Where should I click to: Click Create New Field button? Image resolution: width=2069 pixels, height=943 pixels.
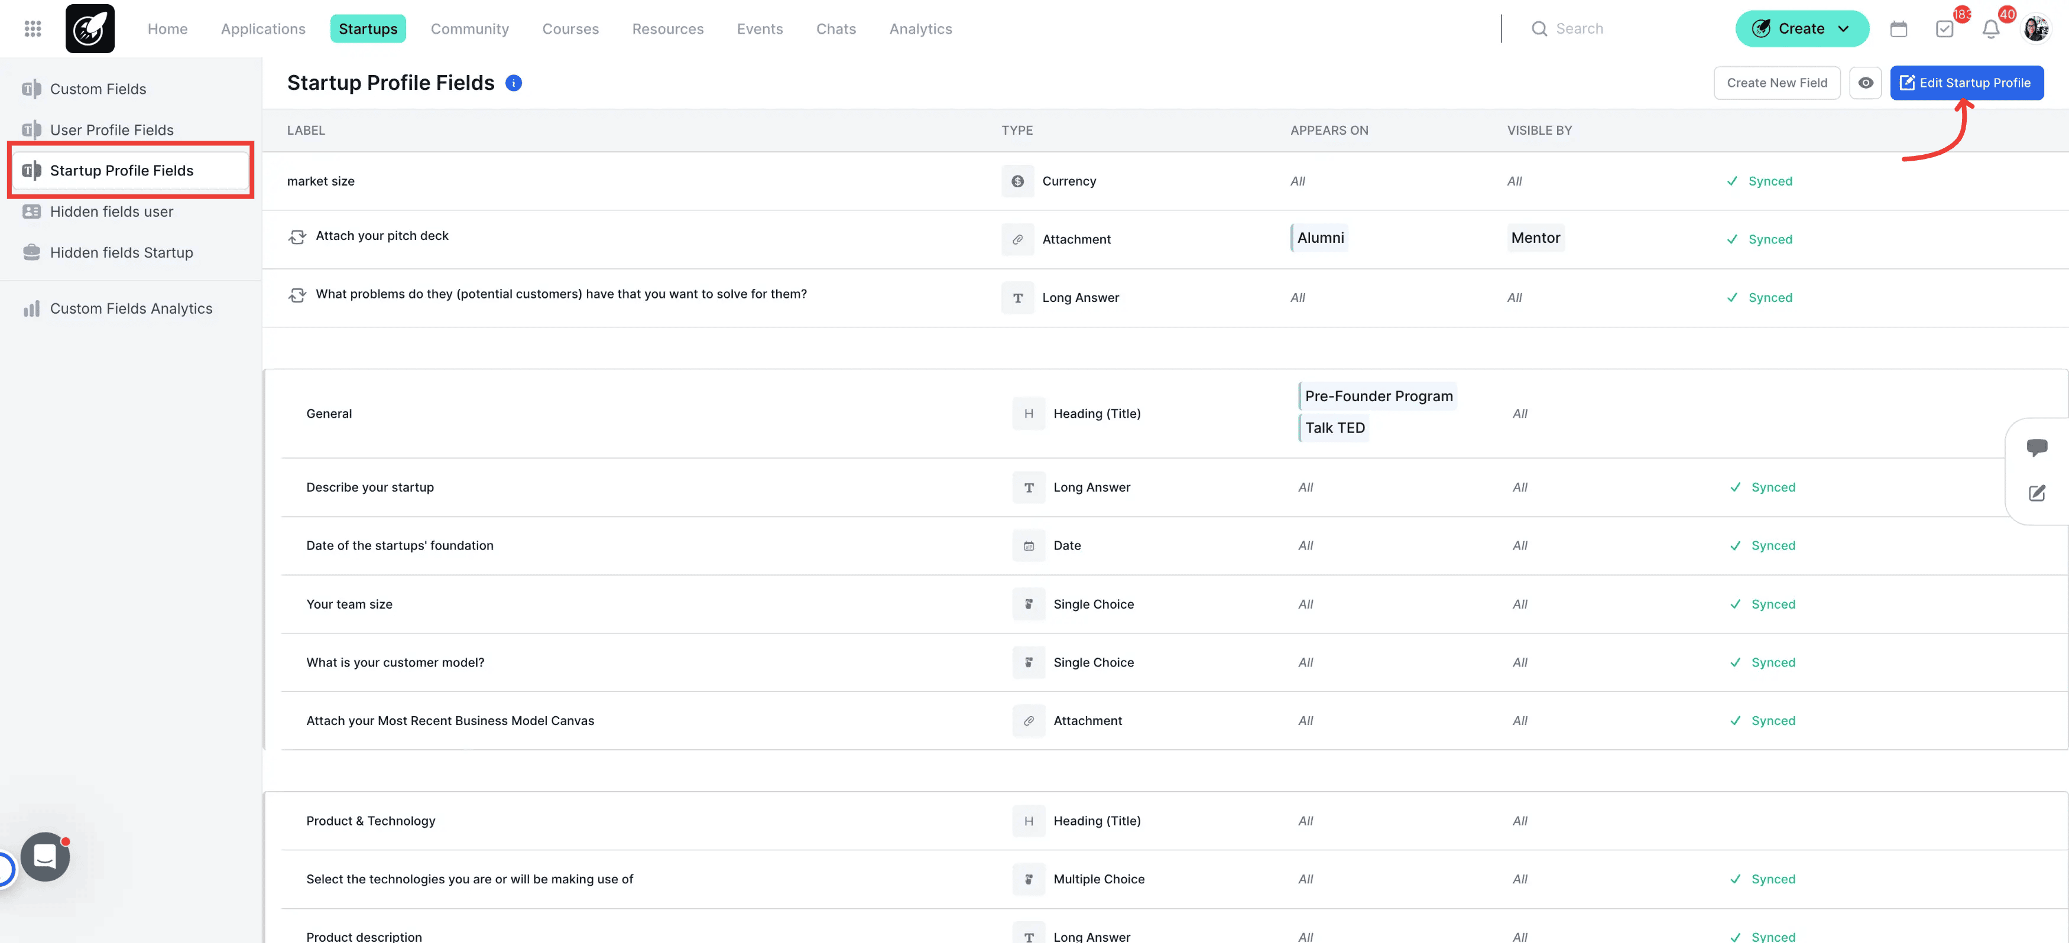pyautogui.click(x=1776, y=83)
